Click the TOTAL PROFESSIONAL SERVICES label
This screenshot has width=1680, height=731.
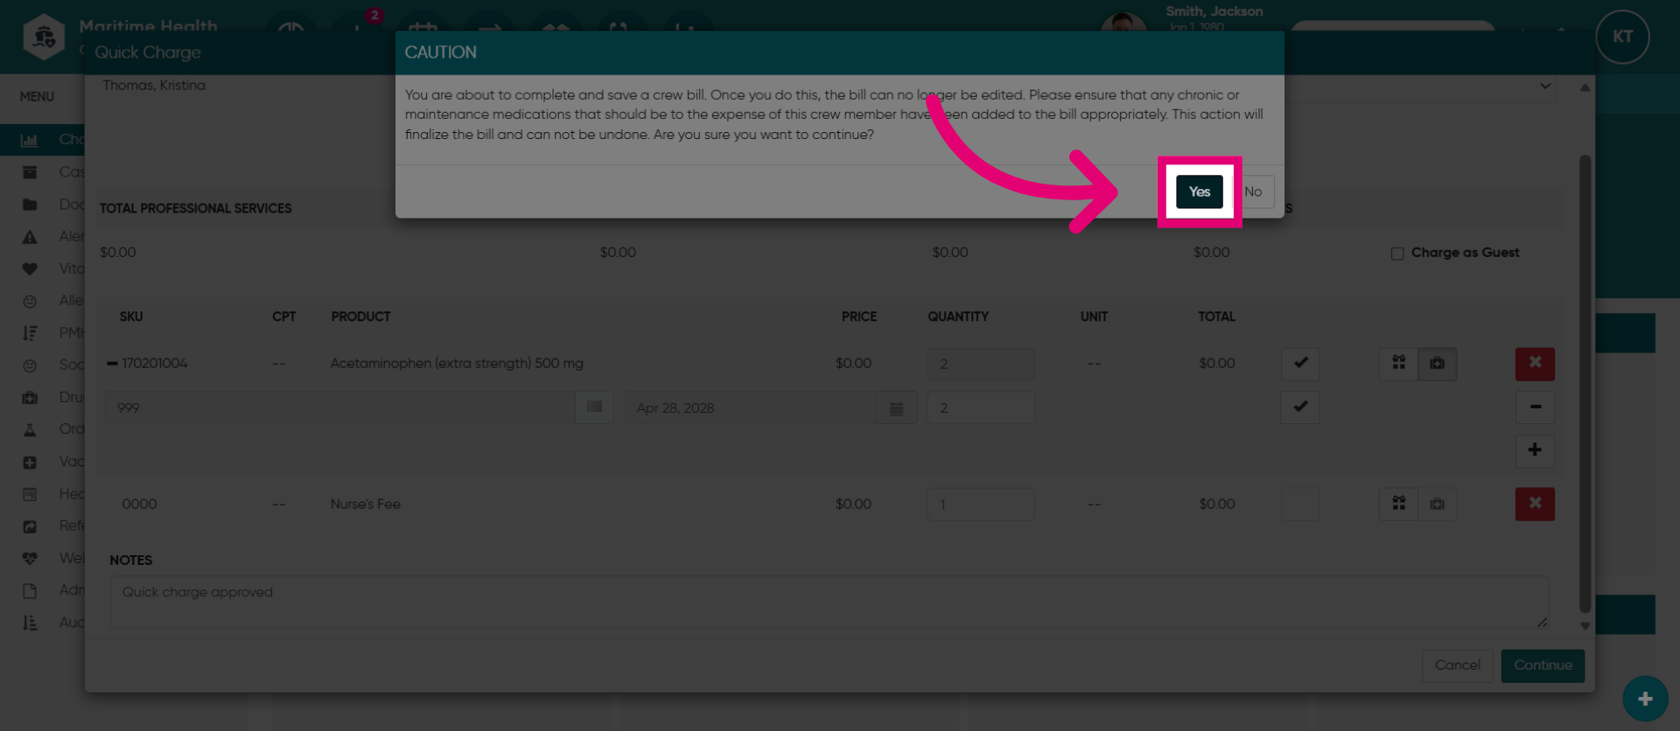point(196,208)
